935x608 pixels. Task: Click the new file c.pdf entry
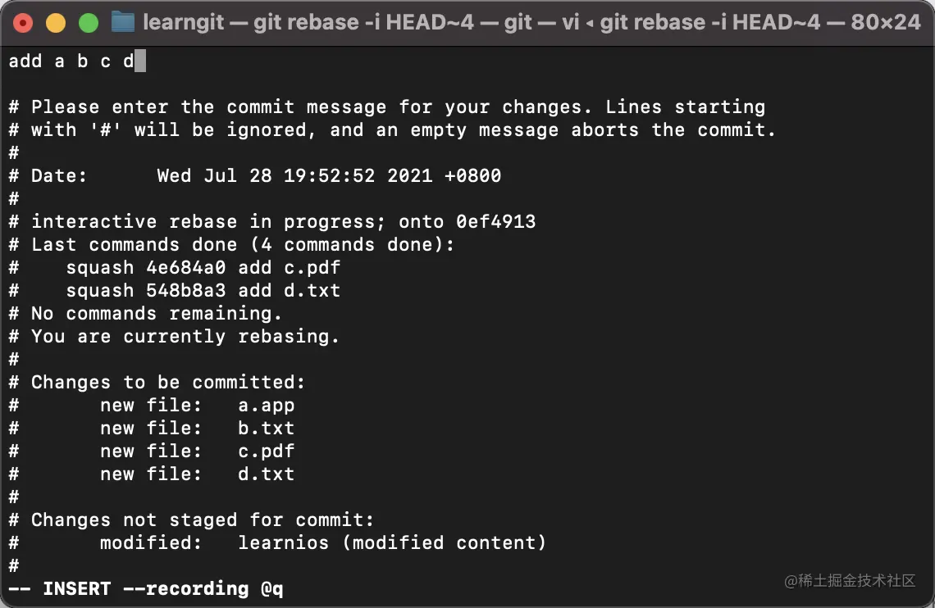tap(198, 451)
